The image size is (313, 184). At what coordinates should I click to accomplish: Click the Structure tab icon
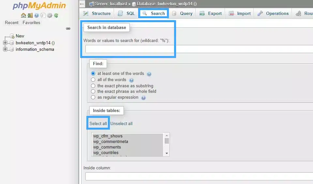[86, 13]
